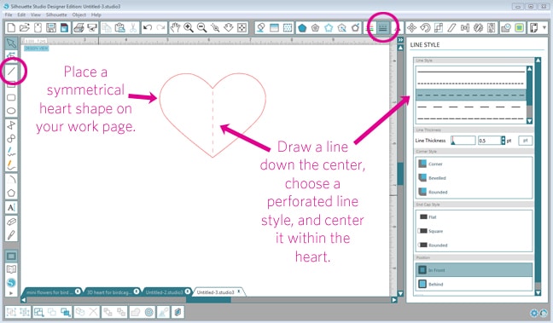Select the Knife tool

11,235
